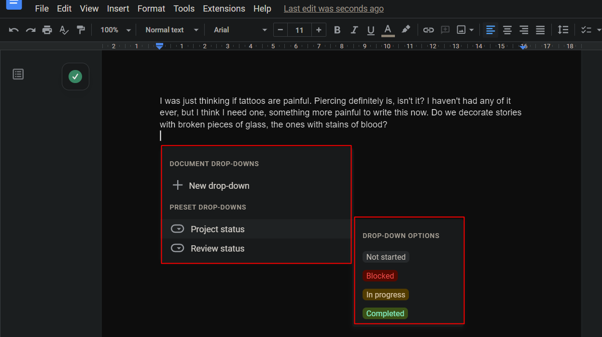
Task: Insert an image from toolbar
Action: point(461,30)
